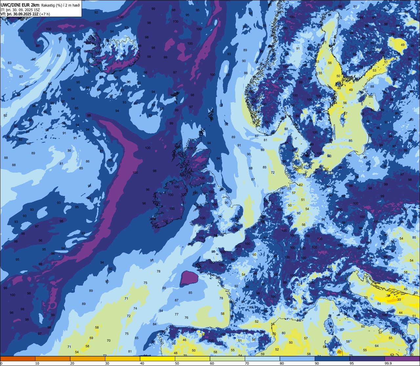
Task: Select the bright yellow 40–50 legend swatch
Action: click(157, 358)
